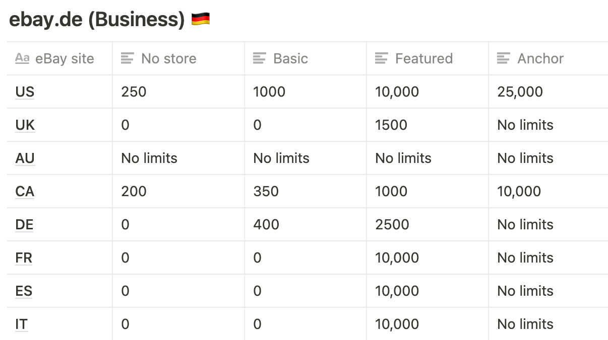The image size is (608, 340).
Task: Click the ebay.de (Business) heading
Action: coord(97,20)
